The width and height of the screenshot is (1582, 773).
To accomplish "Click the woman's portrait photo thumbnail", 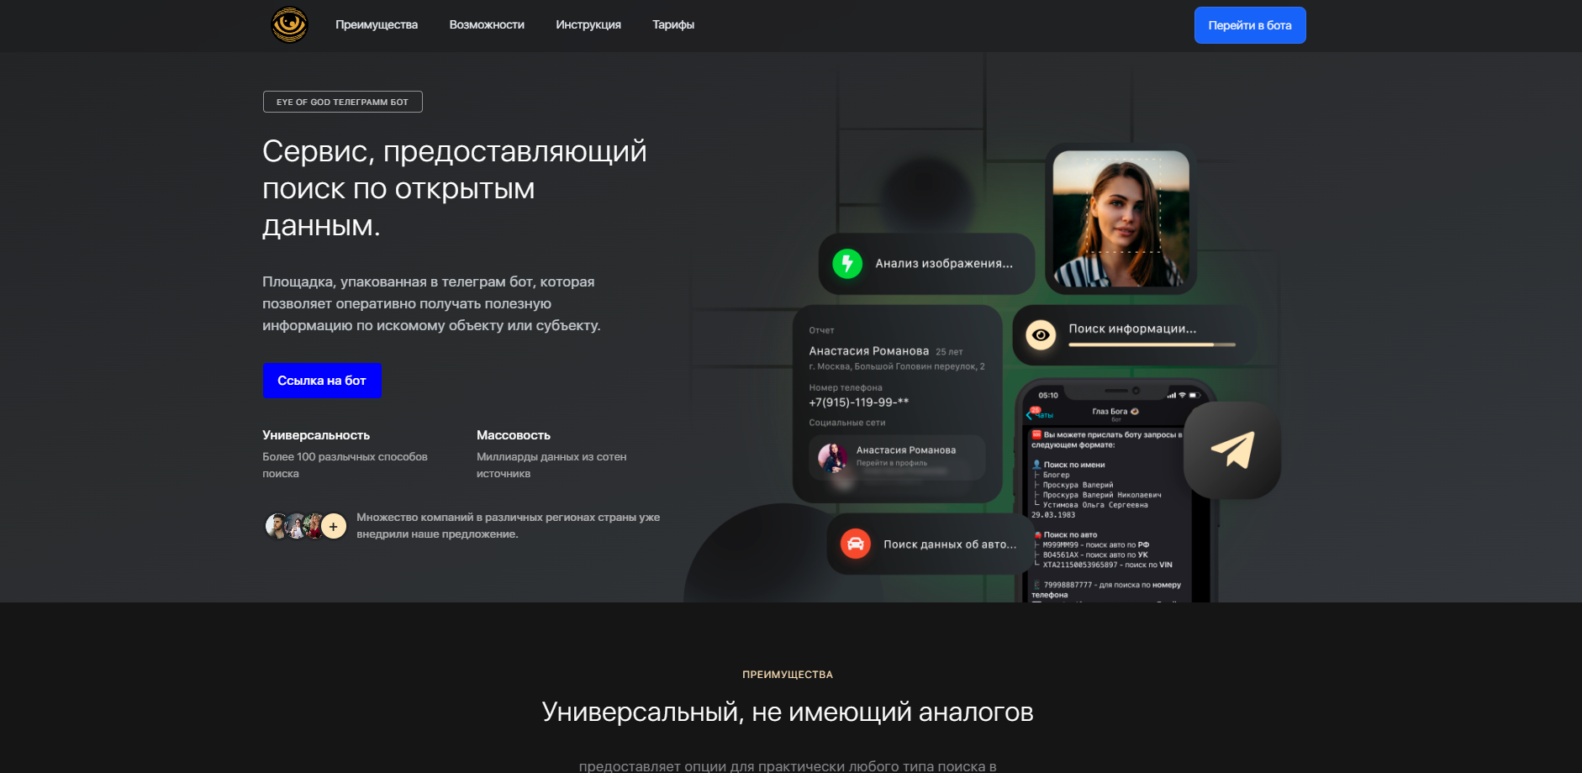I will coord(1121,219).
